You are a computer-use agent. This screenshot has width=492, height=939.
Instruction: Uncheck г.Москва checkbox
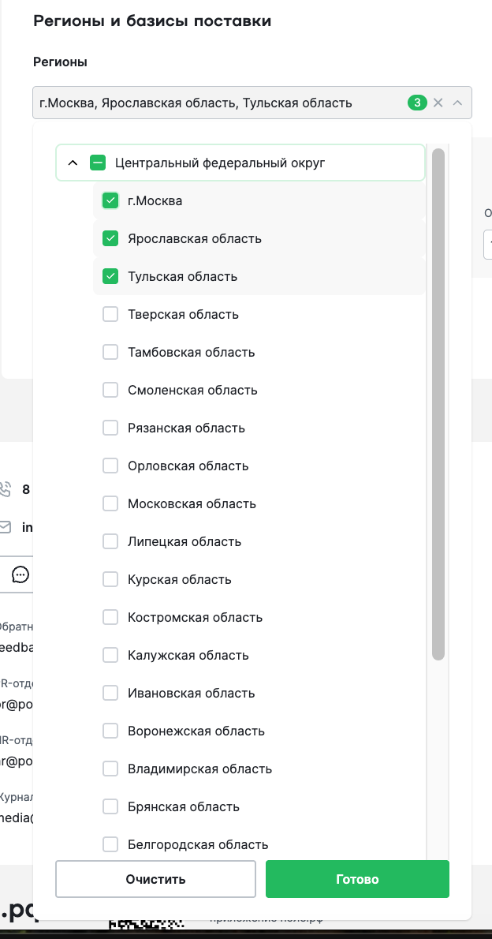(x=110, y=200)
